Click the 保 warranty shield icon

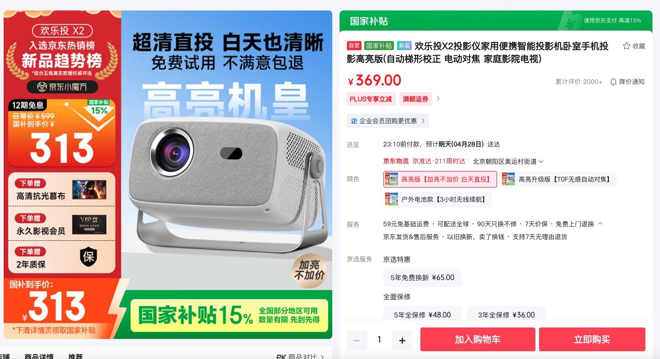click(x=89, y=257)
